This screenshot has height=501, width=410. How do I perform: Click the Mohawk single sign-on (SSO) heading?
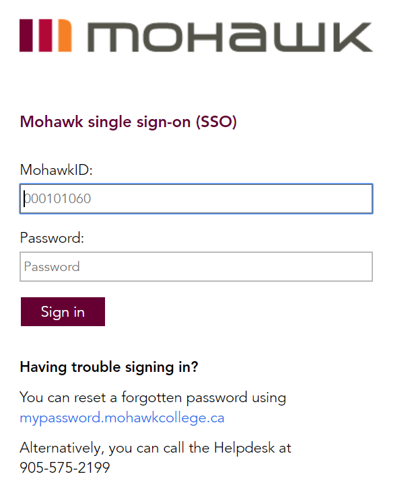pos(129,122)
